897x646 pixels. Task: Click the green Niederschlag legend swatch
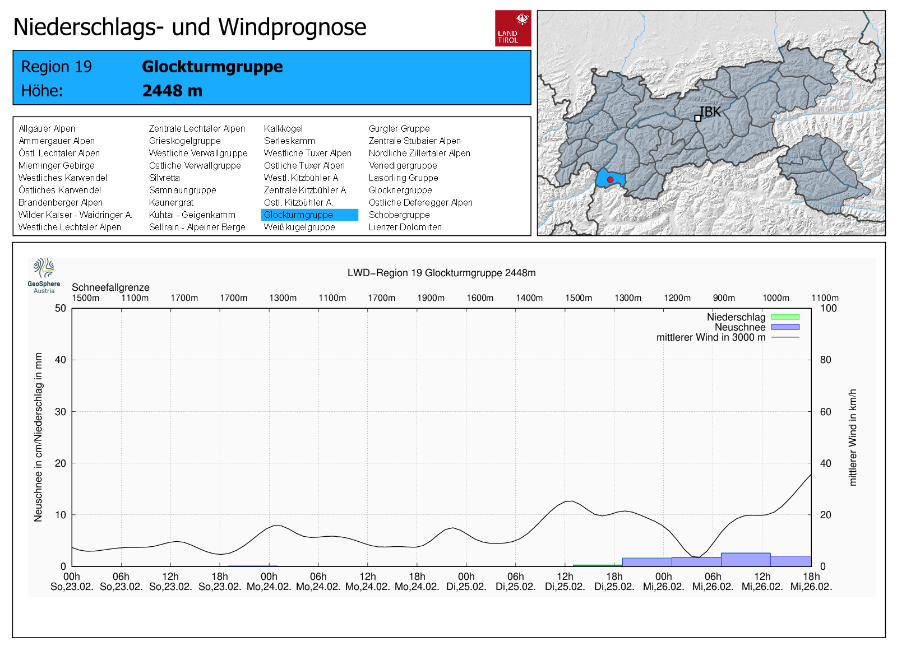tap(785, 317)
